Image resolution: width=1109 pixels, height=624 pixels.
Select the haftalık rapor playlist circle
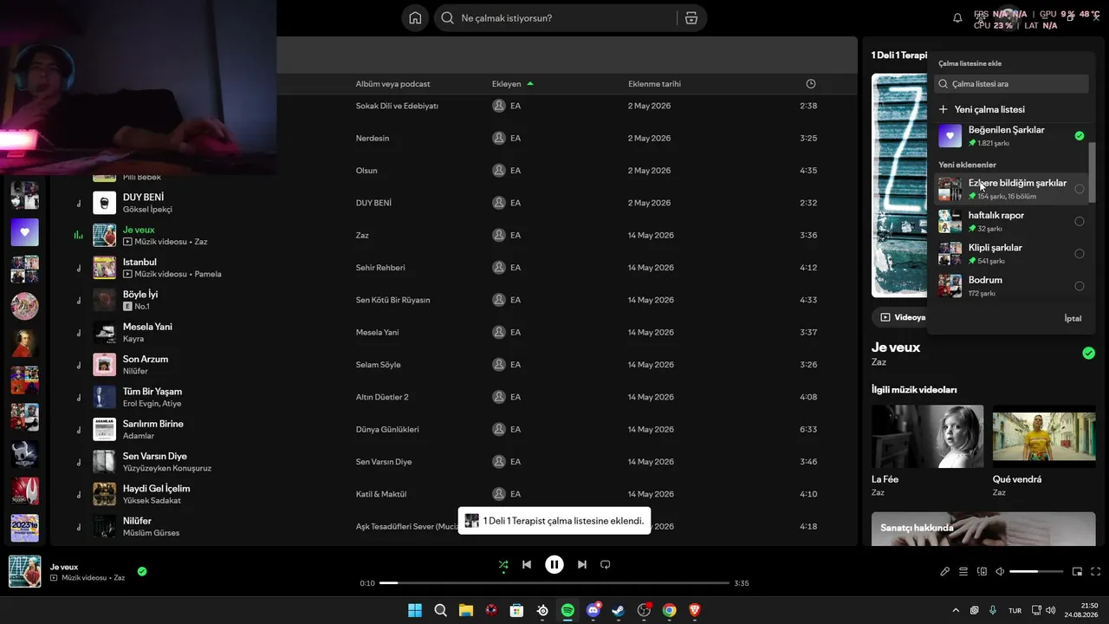[1080, 221]
